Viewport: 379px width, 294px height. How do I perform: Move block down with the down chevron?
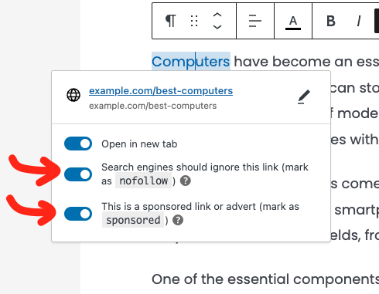[217, 26]
